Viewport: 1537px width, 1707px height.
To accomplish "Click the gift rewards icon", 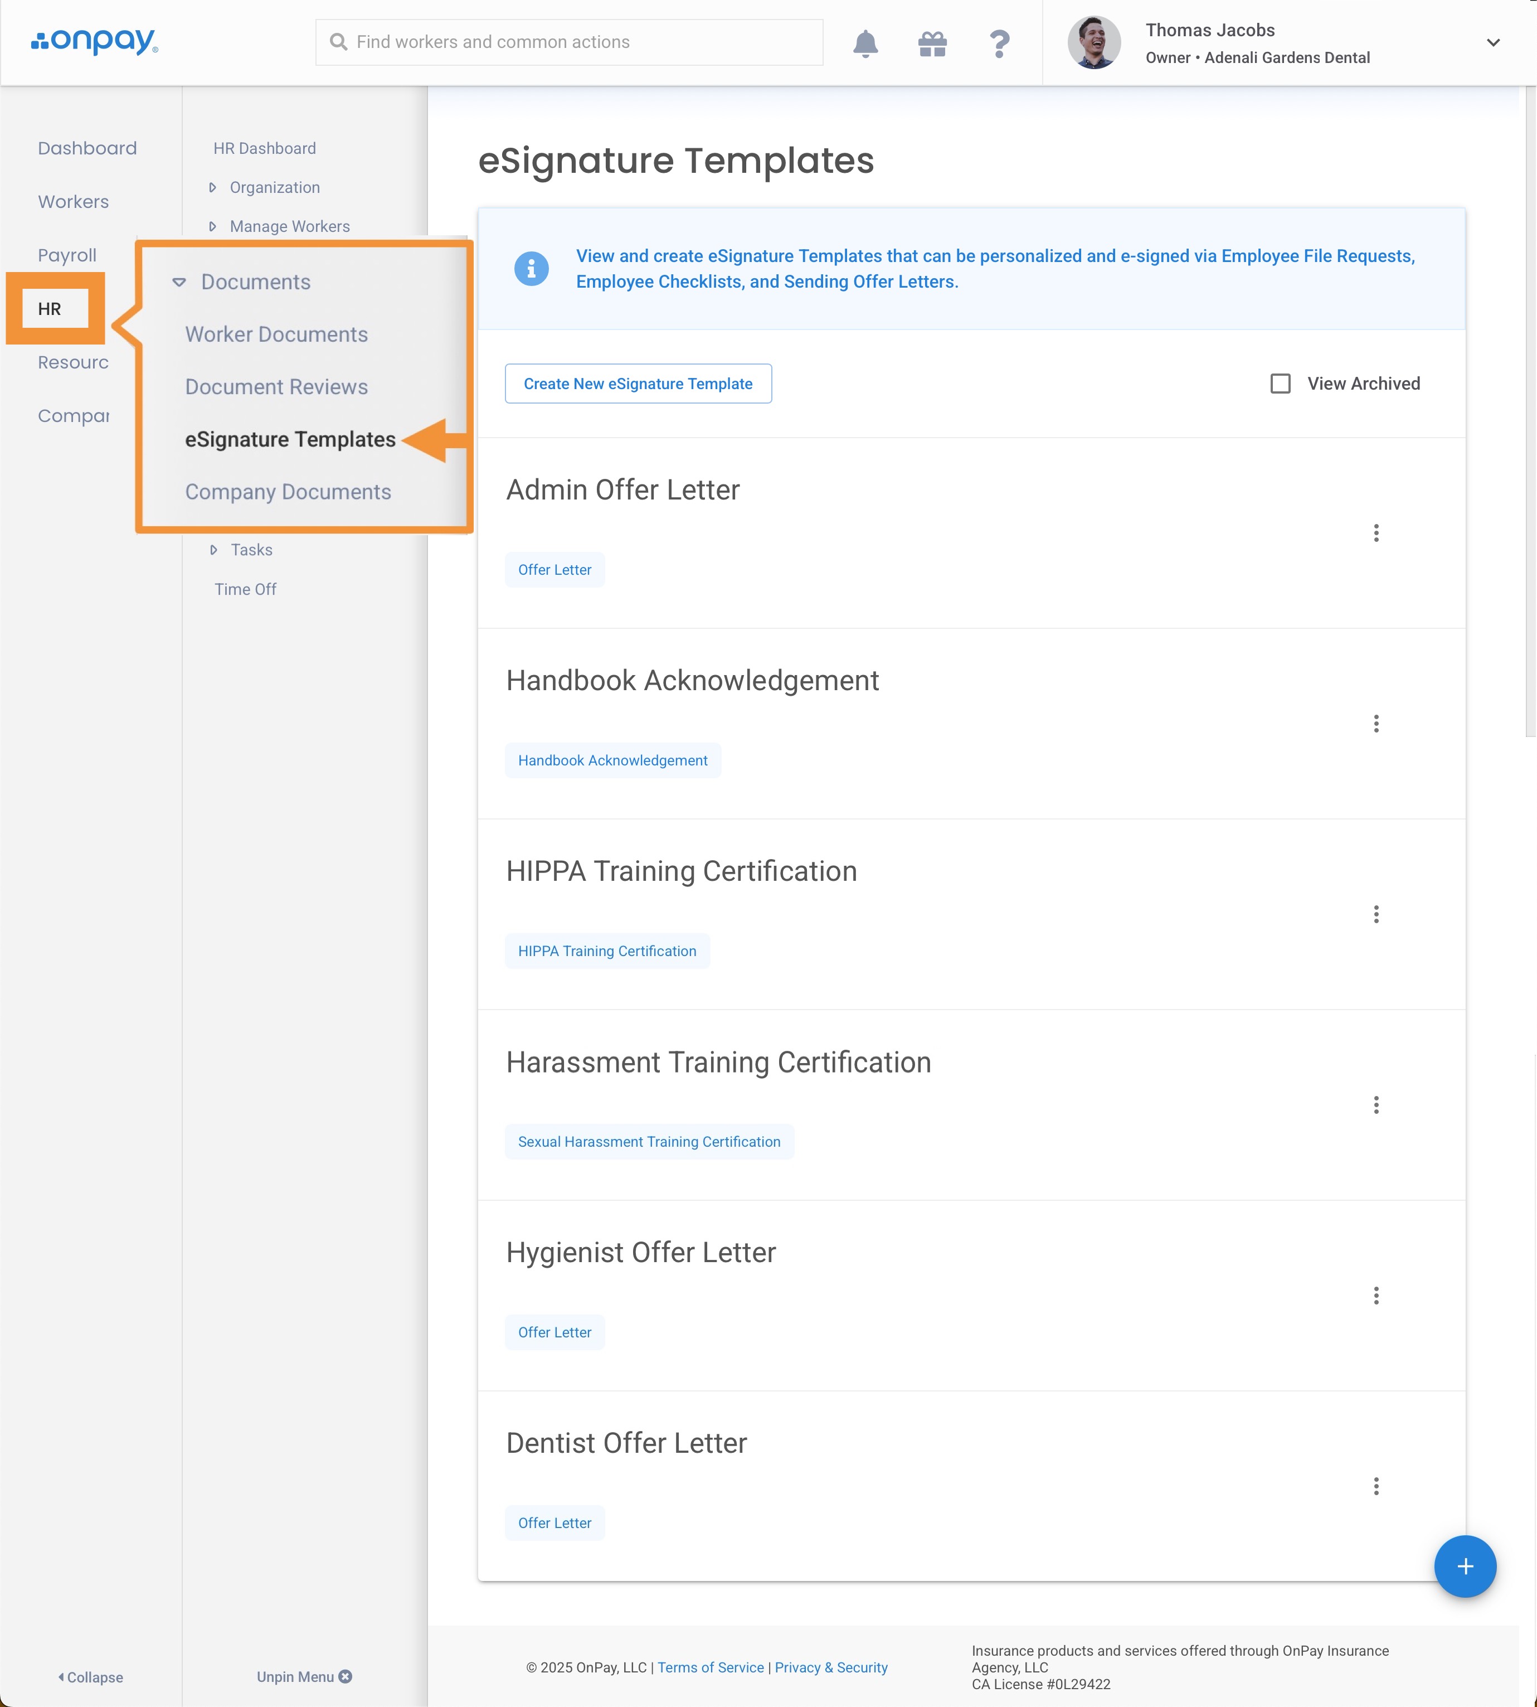I will pos(931,43).
